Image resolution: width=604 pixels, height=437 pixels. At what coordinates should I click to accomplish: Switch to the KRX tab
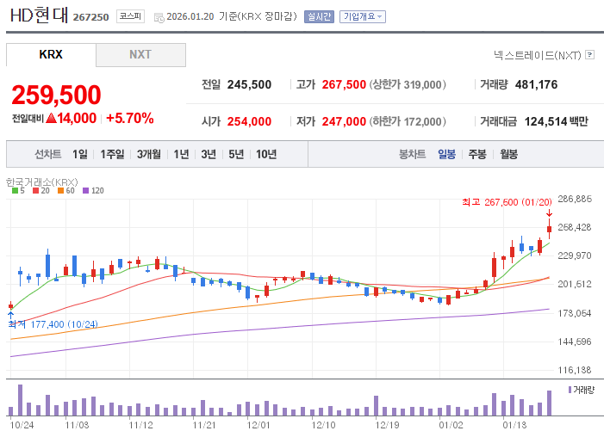click(51, 55)
